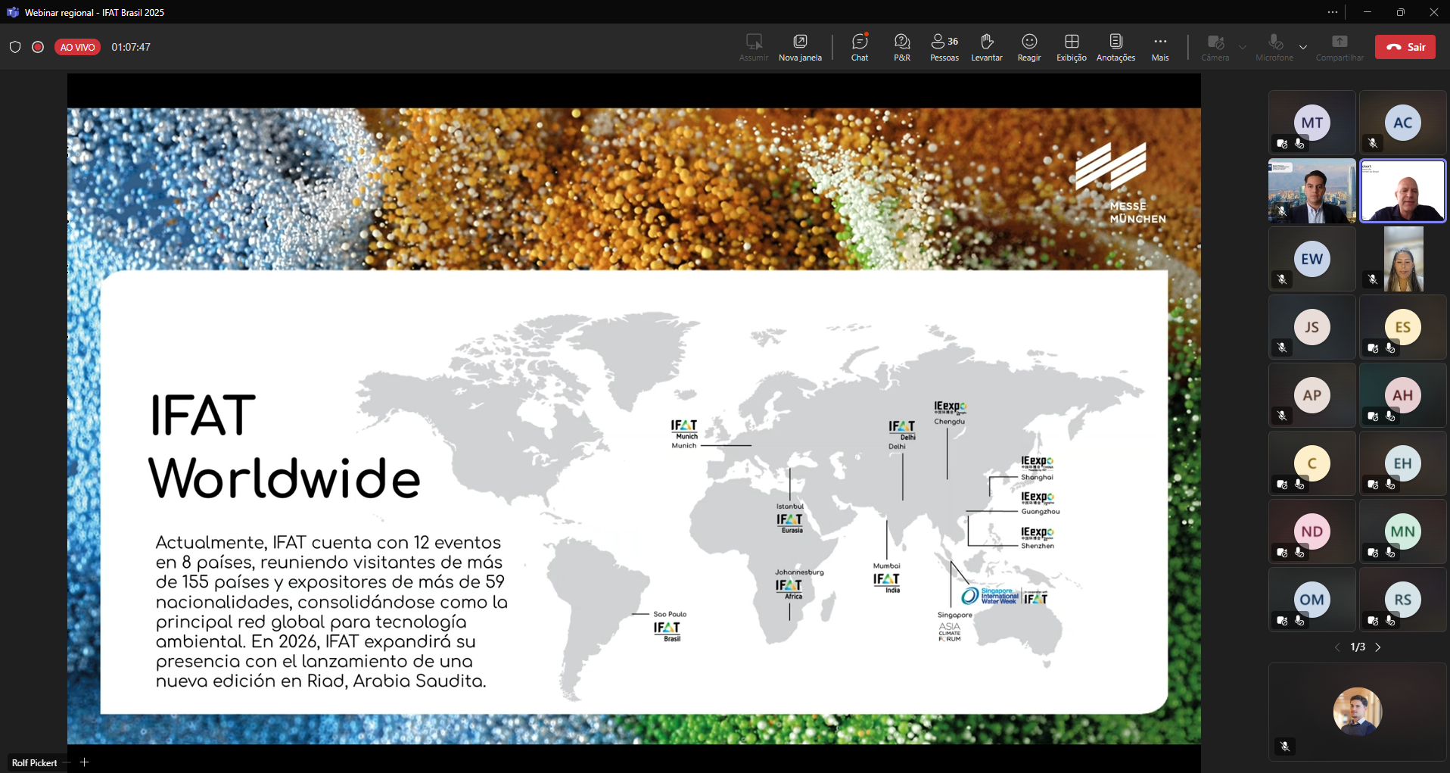Leave the meeting with Sair
The width and height of the screenshot is (1450, 773).
coord(1405,47)
